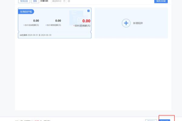Click the calendar icon in year field
The image size is (182, 121).
pos(64,1)
